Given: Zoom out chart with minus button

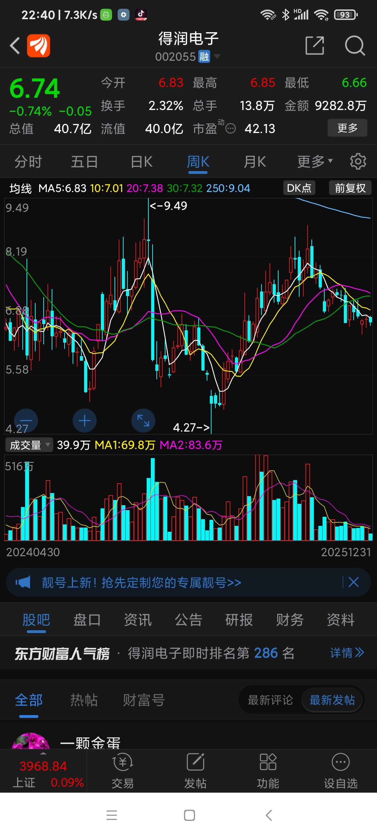Looking at the screenshot, I should 26,421.
